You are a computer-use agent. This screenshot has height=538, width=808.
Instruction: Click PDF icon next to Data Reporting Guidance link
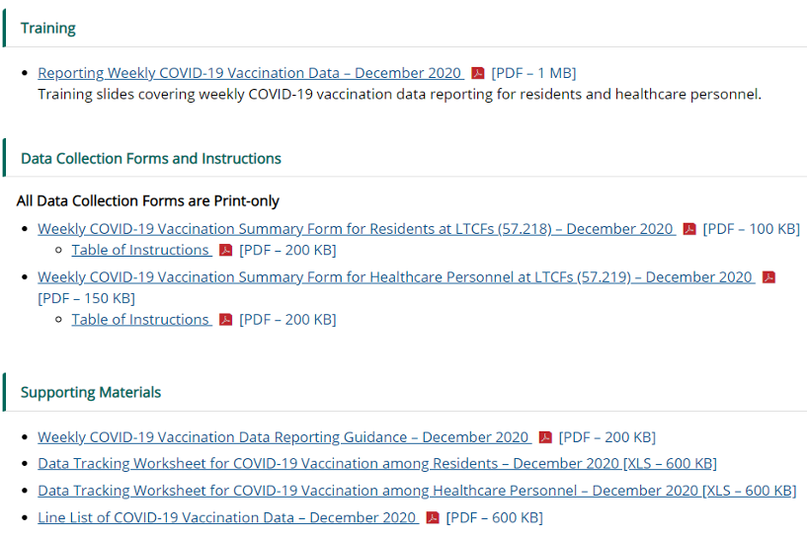[545, 437]
